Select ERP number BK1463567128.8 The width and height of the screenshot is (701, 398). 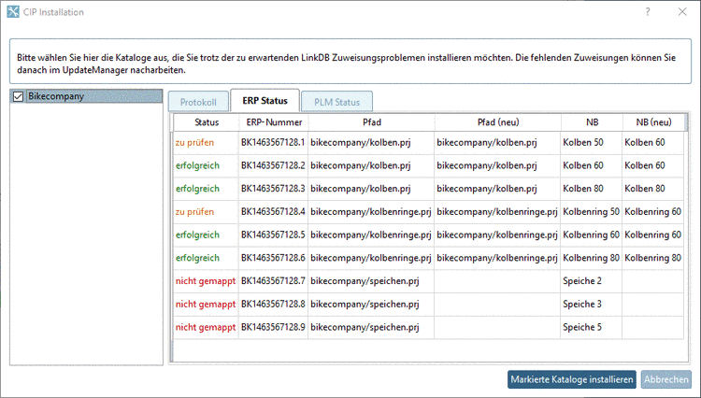point(274,305)
